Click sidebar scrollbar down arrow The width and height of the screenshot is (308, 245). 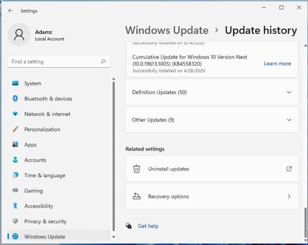point(114,237)
